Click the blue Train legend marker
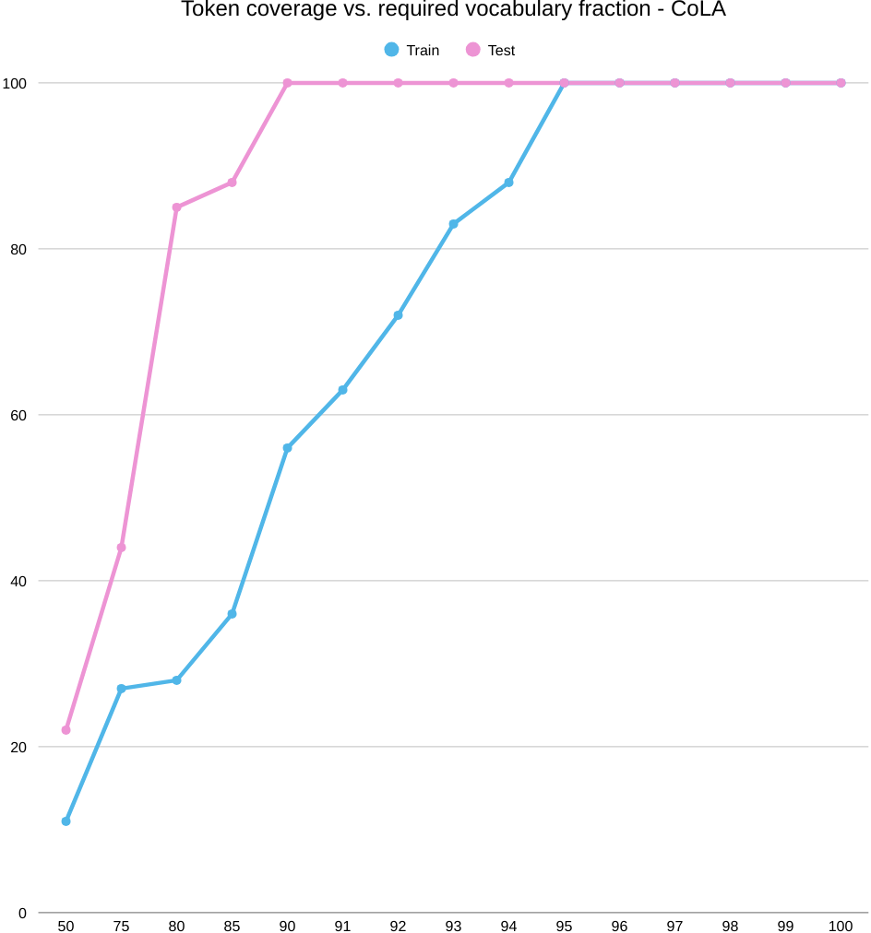The width and height of the screenshot is (871, 933). [x=392, y=50]
